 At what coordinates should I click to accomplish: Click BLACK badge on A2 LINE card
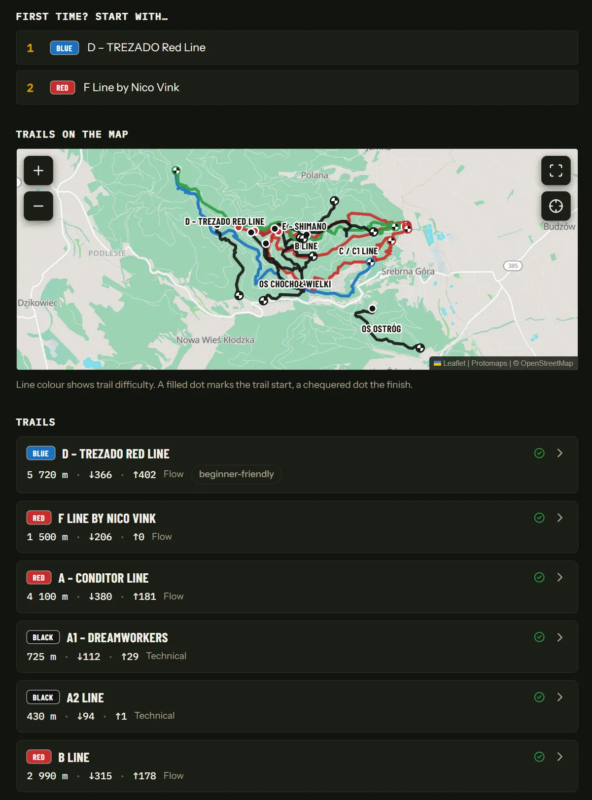pos(43,697)
